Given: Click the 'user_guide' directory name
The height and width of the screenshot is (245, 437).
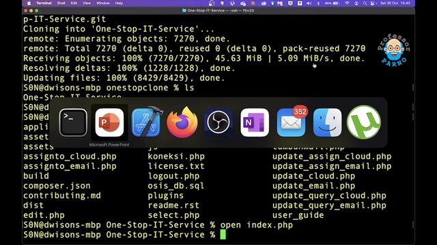Looking at the screenshot, I should (298, 215).
